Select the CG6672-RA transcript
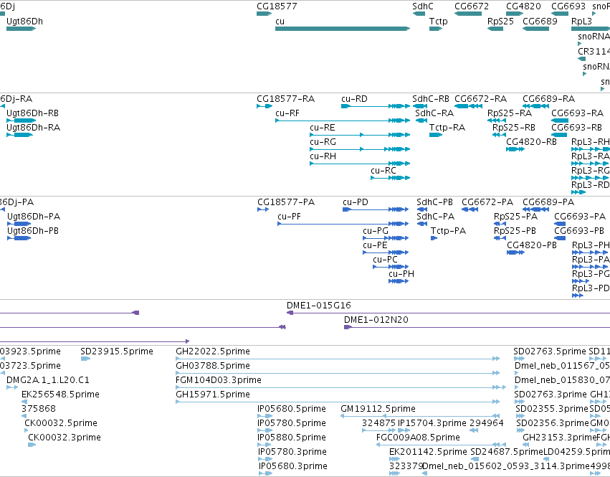The width and height of the screenshot is (610, 477). [468, 106]
